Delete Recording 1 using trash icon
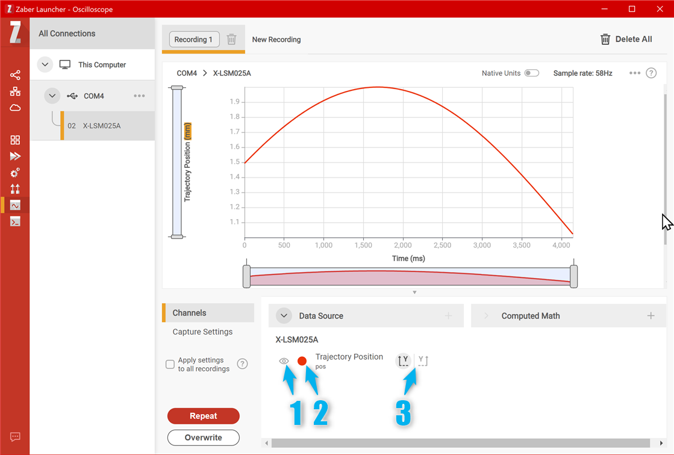Viewport: 674px width, 455px height. click(231, 40)
